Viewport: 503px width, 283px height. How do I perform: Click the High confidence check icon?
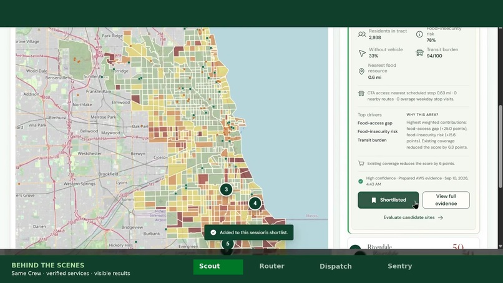[361, 182]
